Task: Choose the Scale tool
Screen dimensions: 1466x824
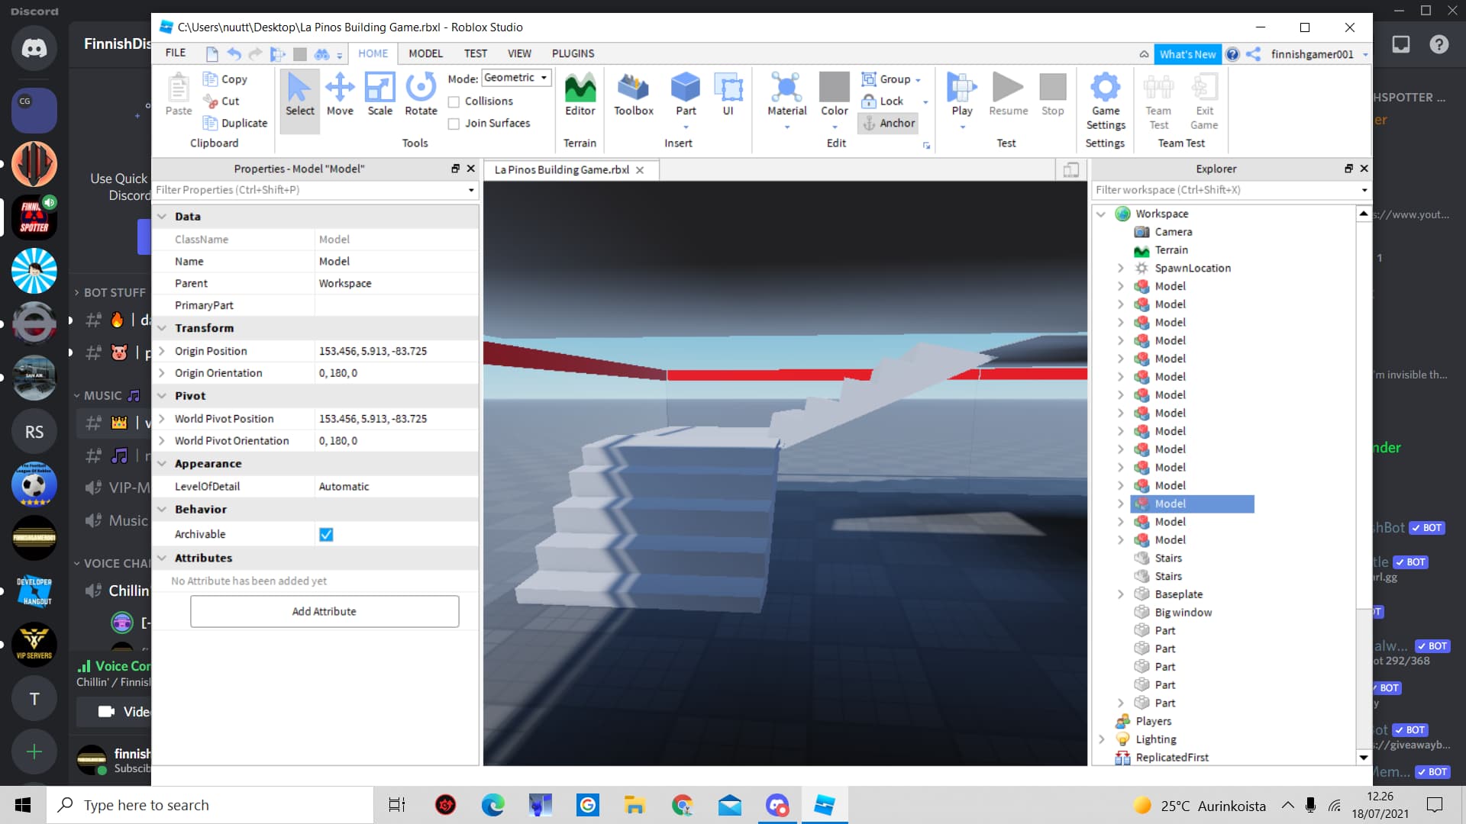Action: coord(379,95)
